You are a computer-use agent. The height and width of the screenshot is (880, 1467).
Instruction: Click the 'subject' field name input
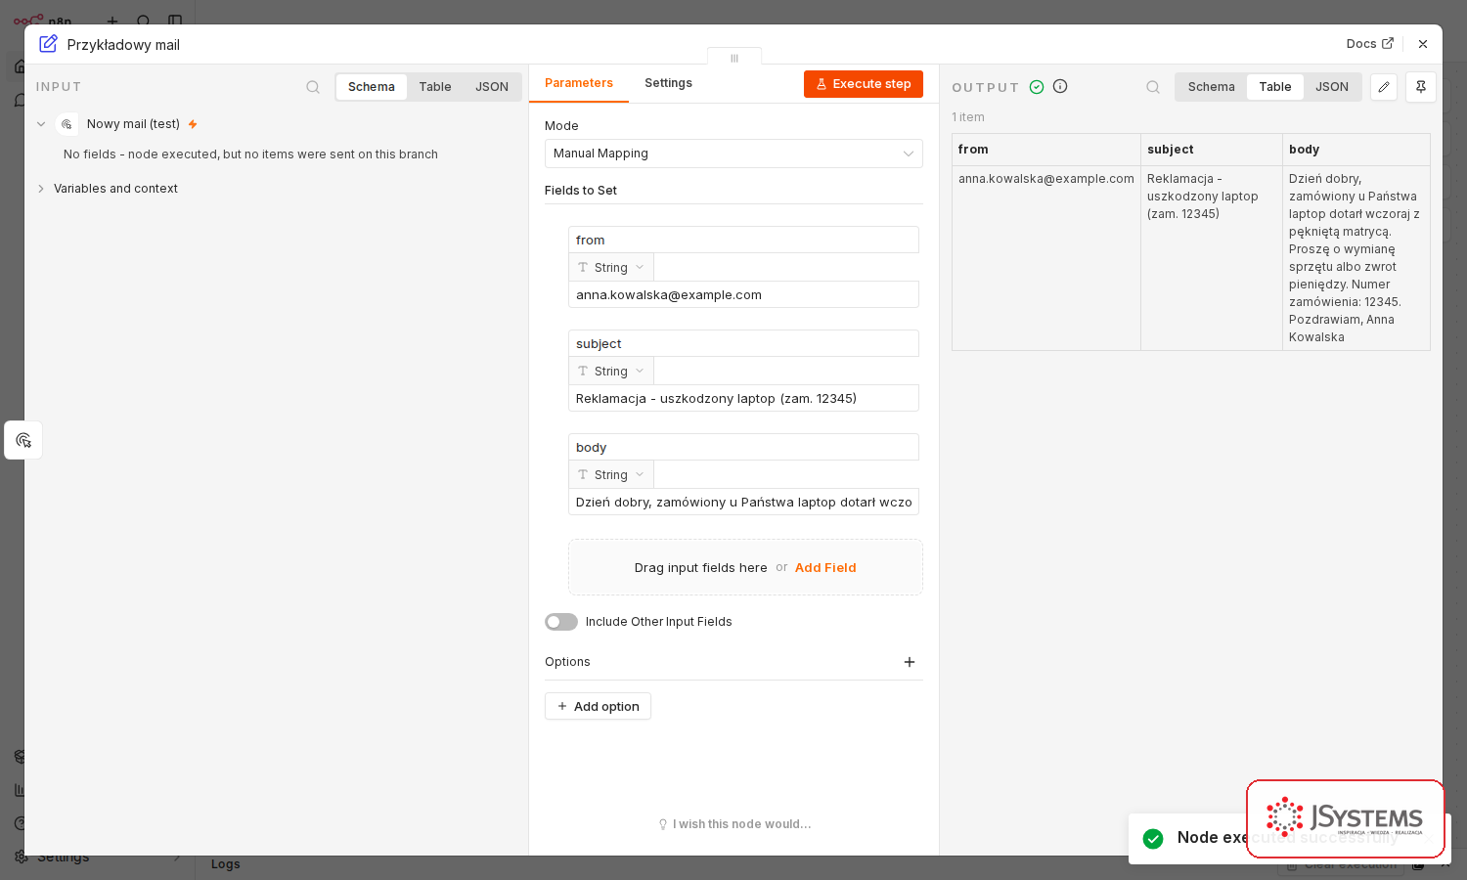click(743, 343)
